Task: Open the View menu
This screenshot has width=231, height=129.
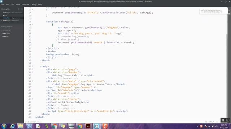Action: (18, 5)
